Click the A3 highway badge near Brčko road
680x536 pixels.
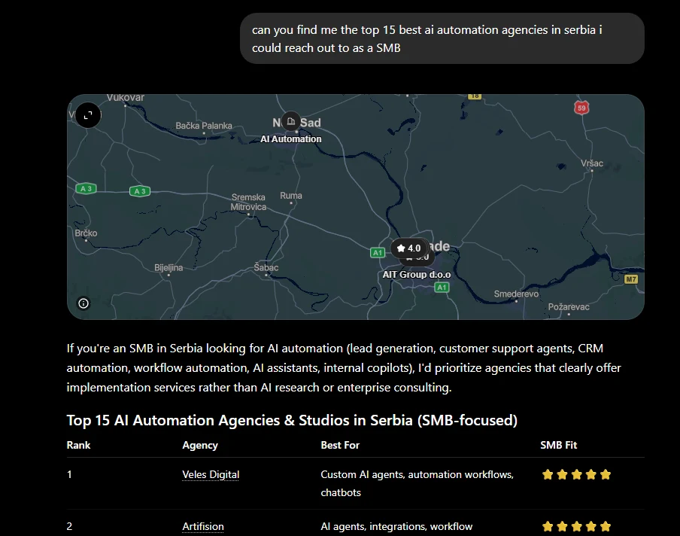pyautogui.click(x=86, y=188)
